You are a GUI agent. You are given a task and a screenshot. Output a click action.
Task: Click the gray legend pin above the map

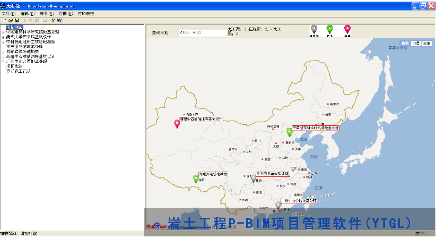click(314, 29)
